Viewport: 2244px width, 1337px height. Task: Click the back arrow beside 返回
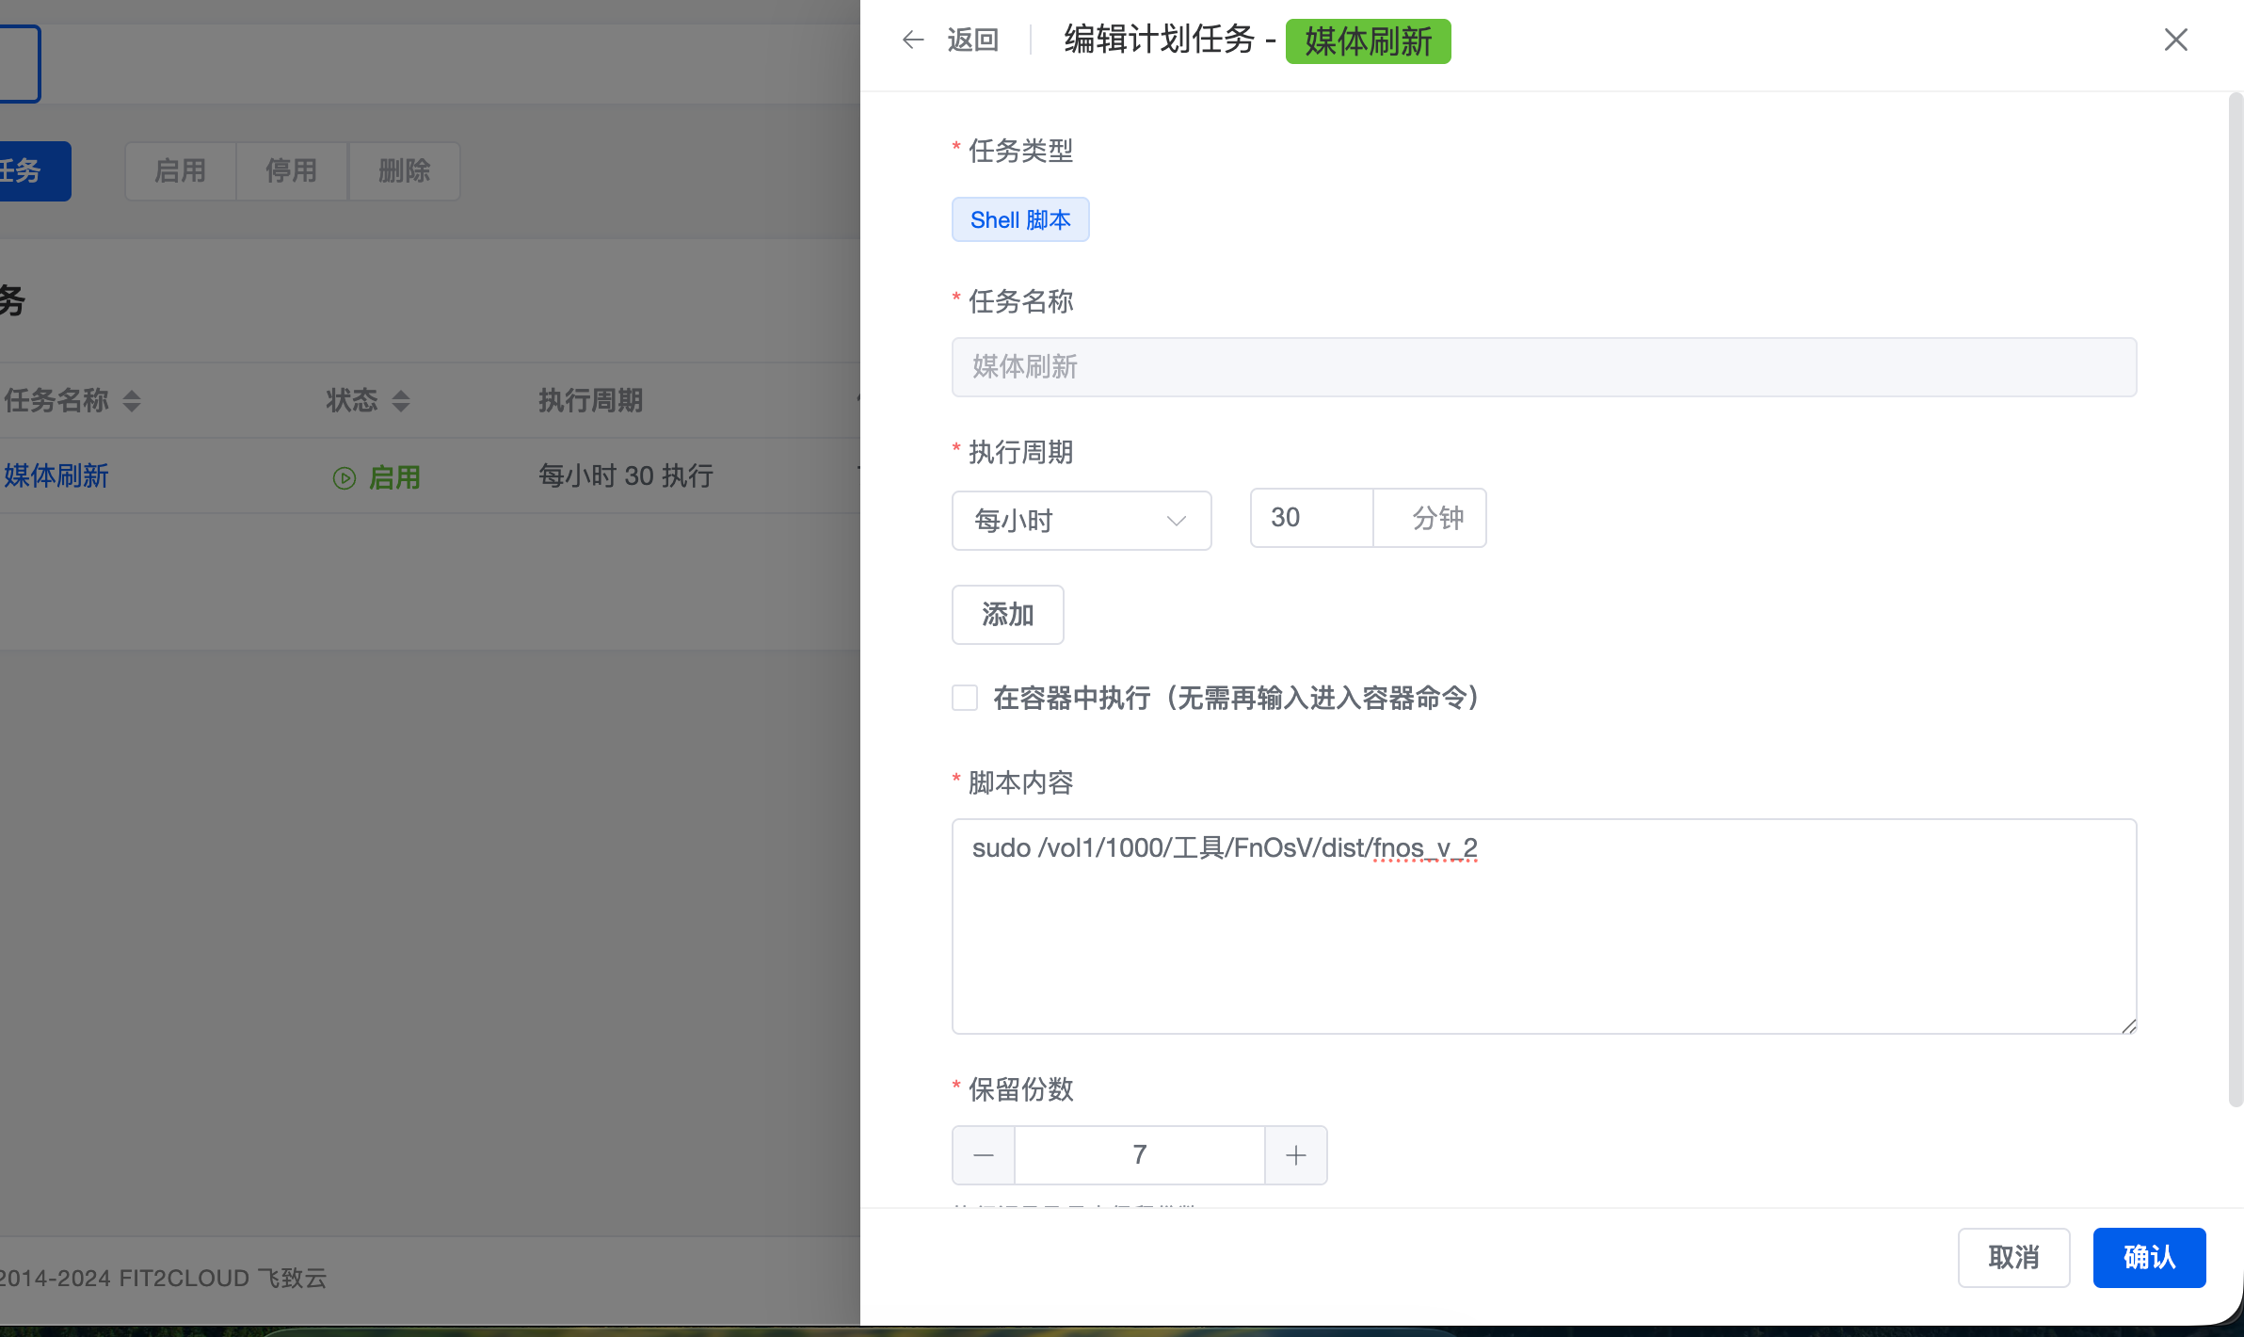tap(911, 40)
